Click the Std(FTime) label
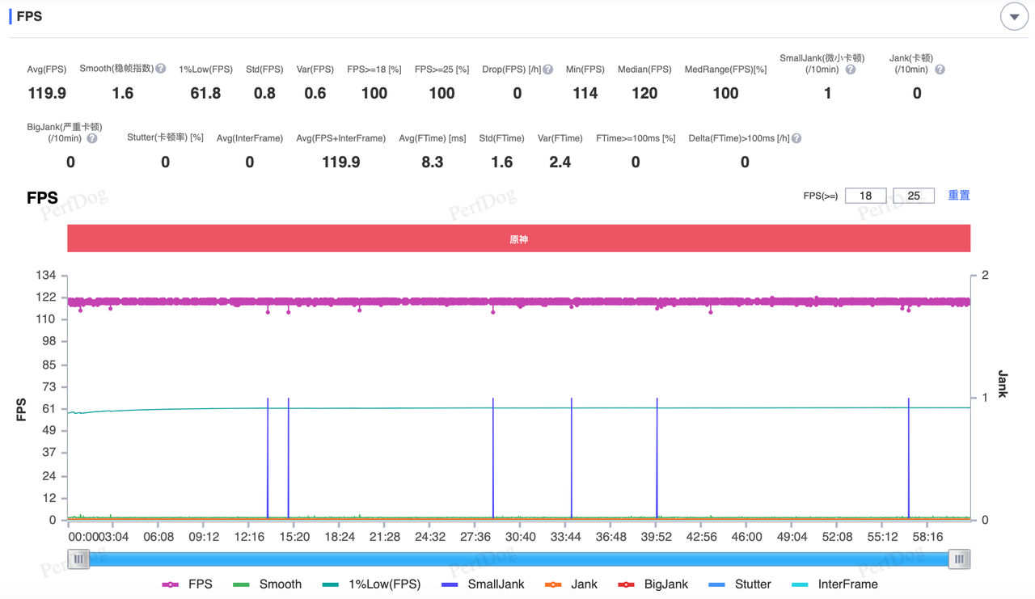The height and width of the screenshot is (599, 1035). click(501, 138)
